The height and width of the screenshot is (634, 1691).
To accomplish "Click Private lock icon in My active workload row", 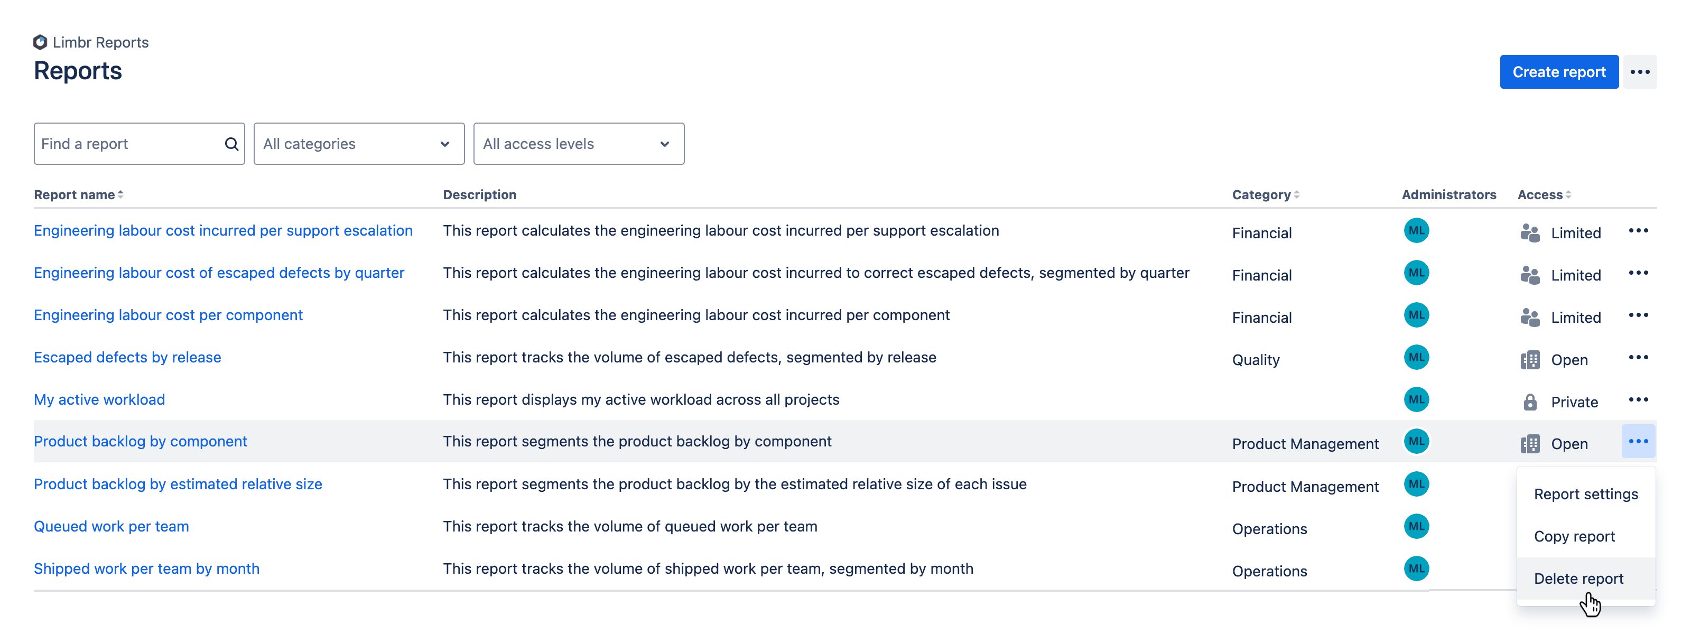I will click(1529, 402).
